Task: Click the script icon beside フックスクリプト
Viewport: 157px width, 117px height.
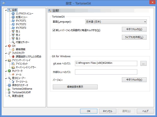Action: click(x=9, y=53)
